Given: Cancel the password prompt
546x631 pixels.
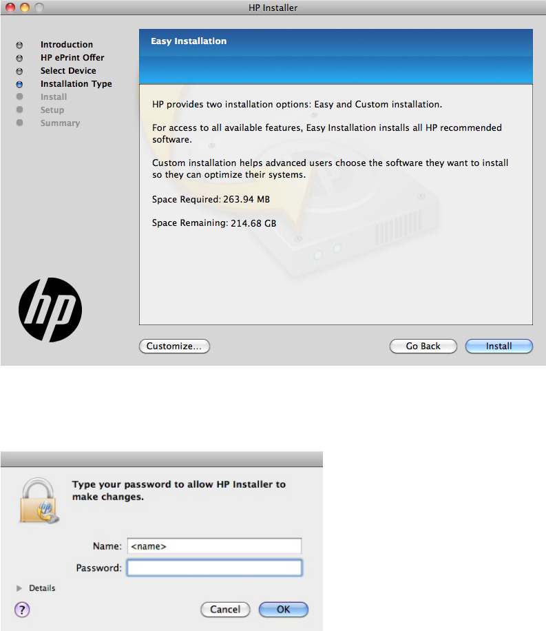Looking at the screenshot, I should tap(225, 609).
